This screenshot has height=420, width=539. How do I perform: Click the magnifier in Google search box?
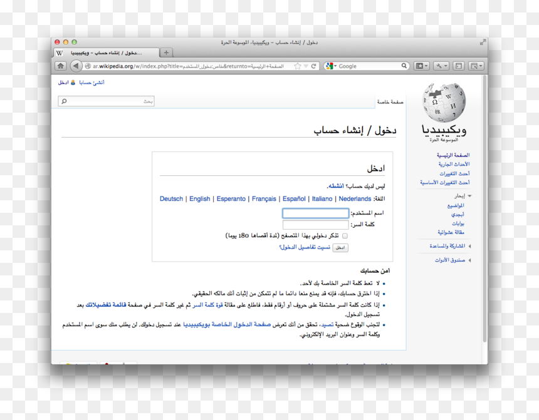pyautogui.click(x=404, y=66)
